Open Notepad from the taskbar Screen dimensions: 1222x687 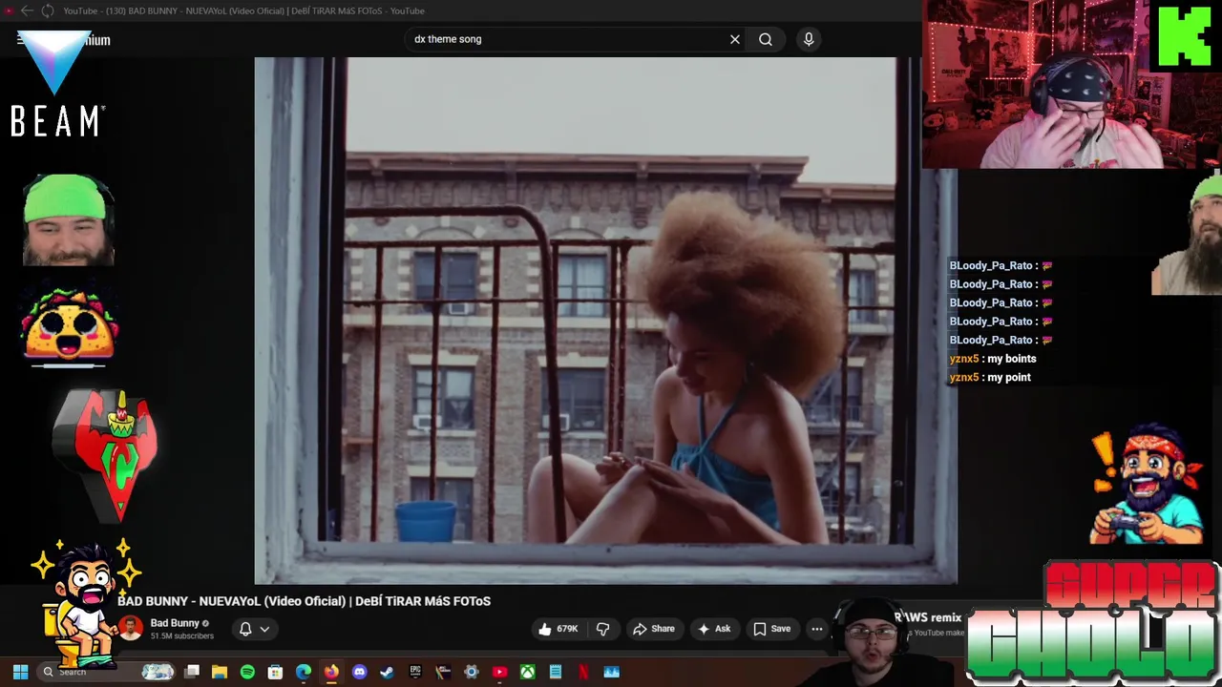(x=555, y=672)
